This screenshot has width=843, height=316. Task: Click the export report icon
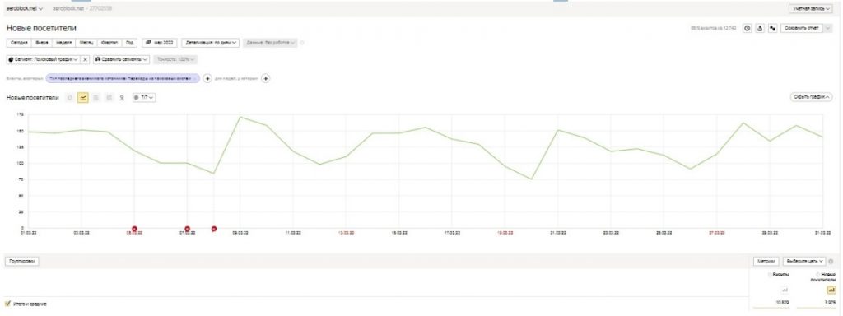tap(760, 28)
